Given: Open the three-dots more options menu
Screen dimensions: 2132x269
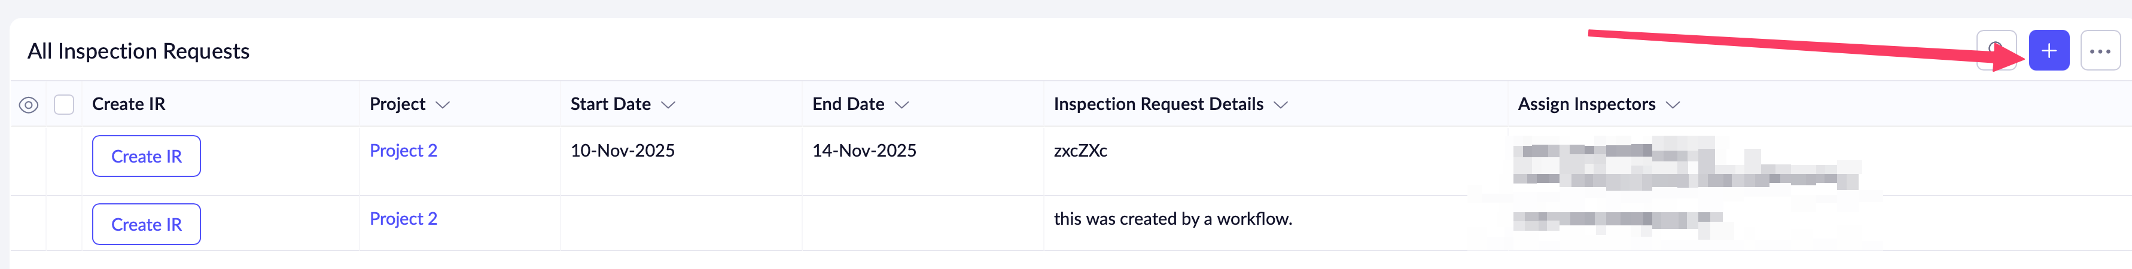Looking at the screenshot, I should tap(2100, 51).
